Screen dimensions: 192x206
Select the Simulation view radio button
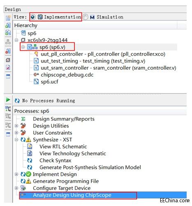(x=86, y=17)
